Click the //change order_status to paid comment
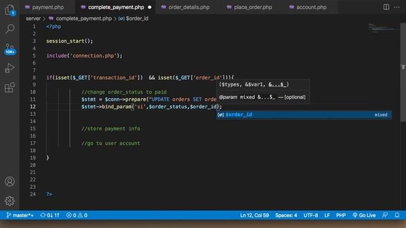Image resolution: width=406 pixels, height=228 pixels. point(124,92)
